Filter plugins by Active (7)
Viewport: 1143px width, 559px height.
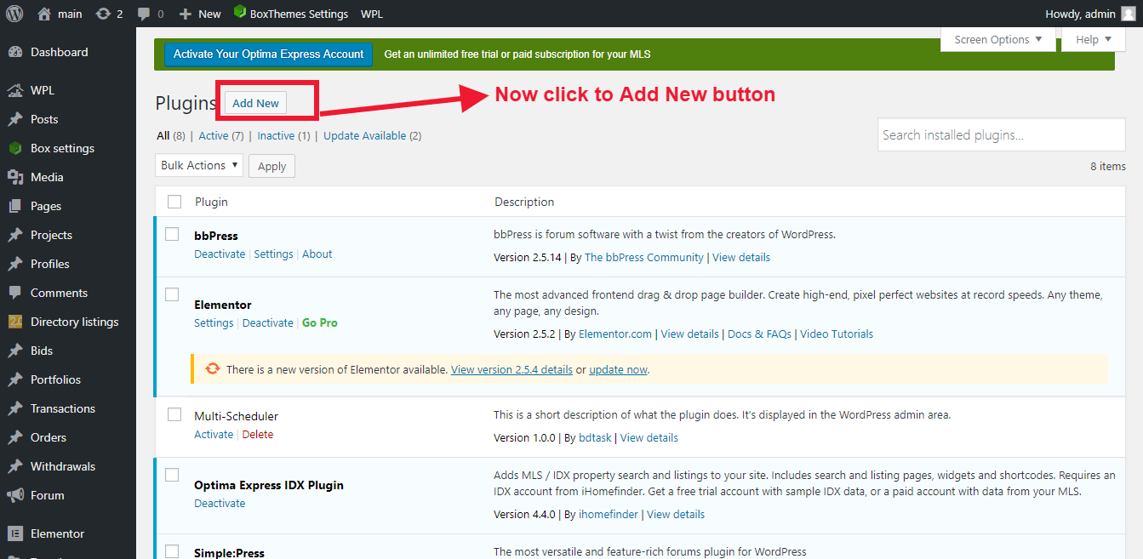tap(221, 135)
